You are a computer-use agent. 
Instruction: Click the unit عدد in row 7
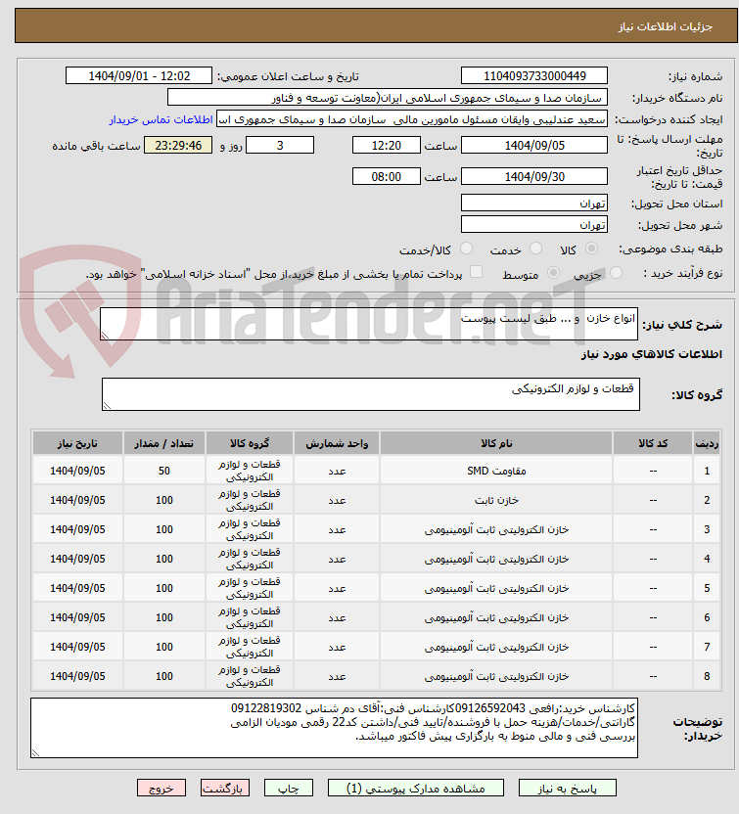point(337,648)
